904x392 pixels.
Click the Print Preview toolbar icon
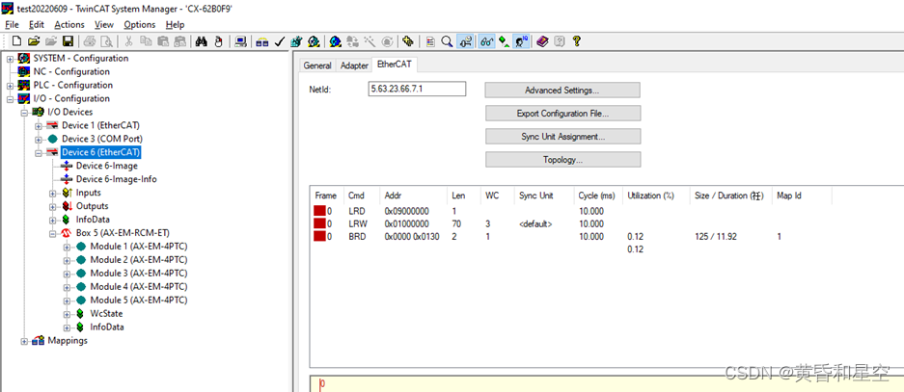(x=108, y=41)
